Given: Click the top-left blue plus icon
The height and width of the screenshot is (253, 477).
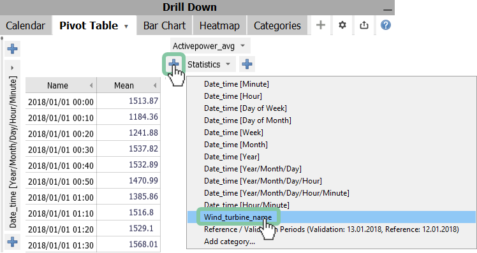Looking at the screenshot, I should (13, 48).
